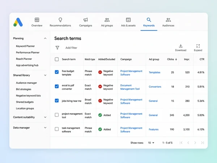Open Document Management Tool campaign link
217x163 pixels.
[x=130, y=87]
